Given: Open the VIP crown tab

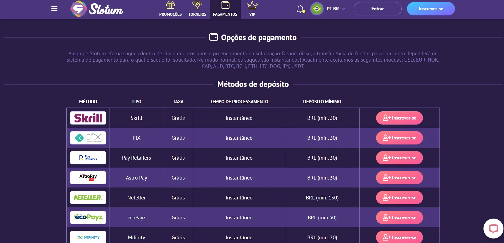Looking at the screenshot, I should tap(252, 9).
